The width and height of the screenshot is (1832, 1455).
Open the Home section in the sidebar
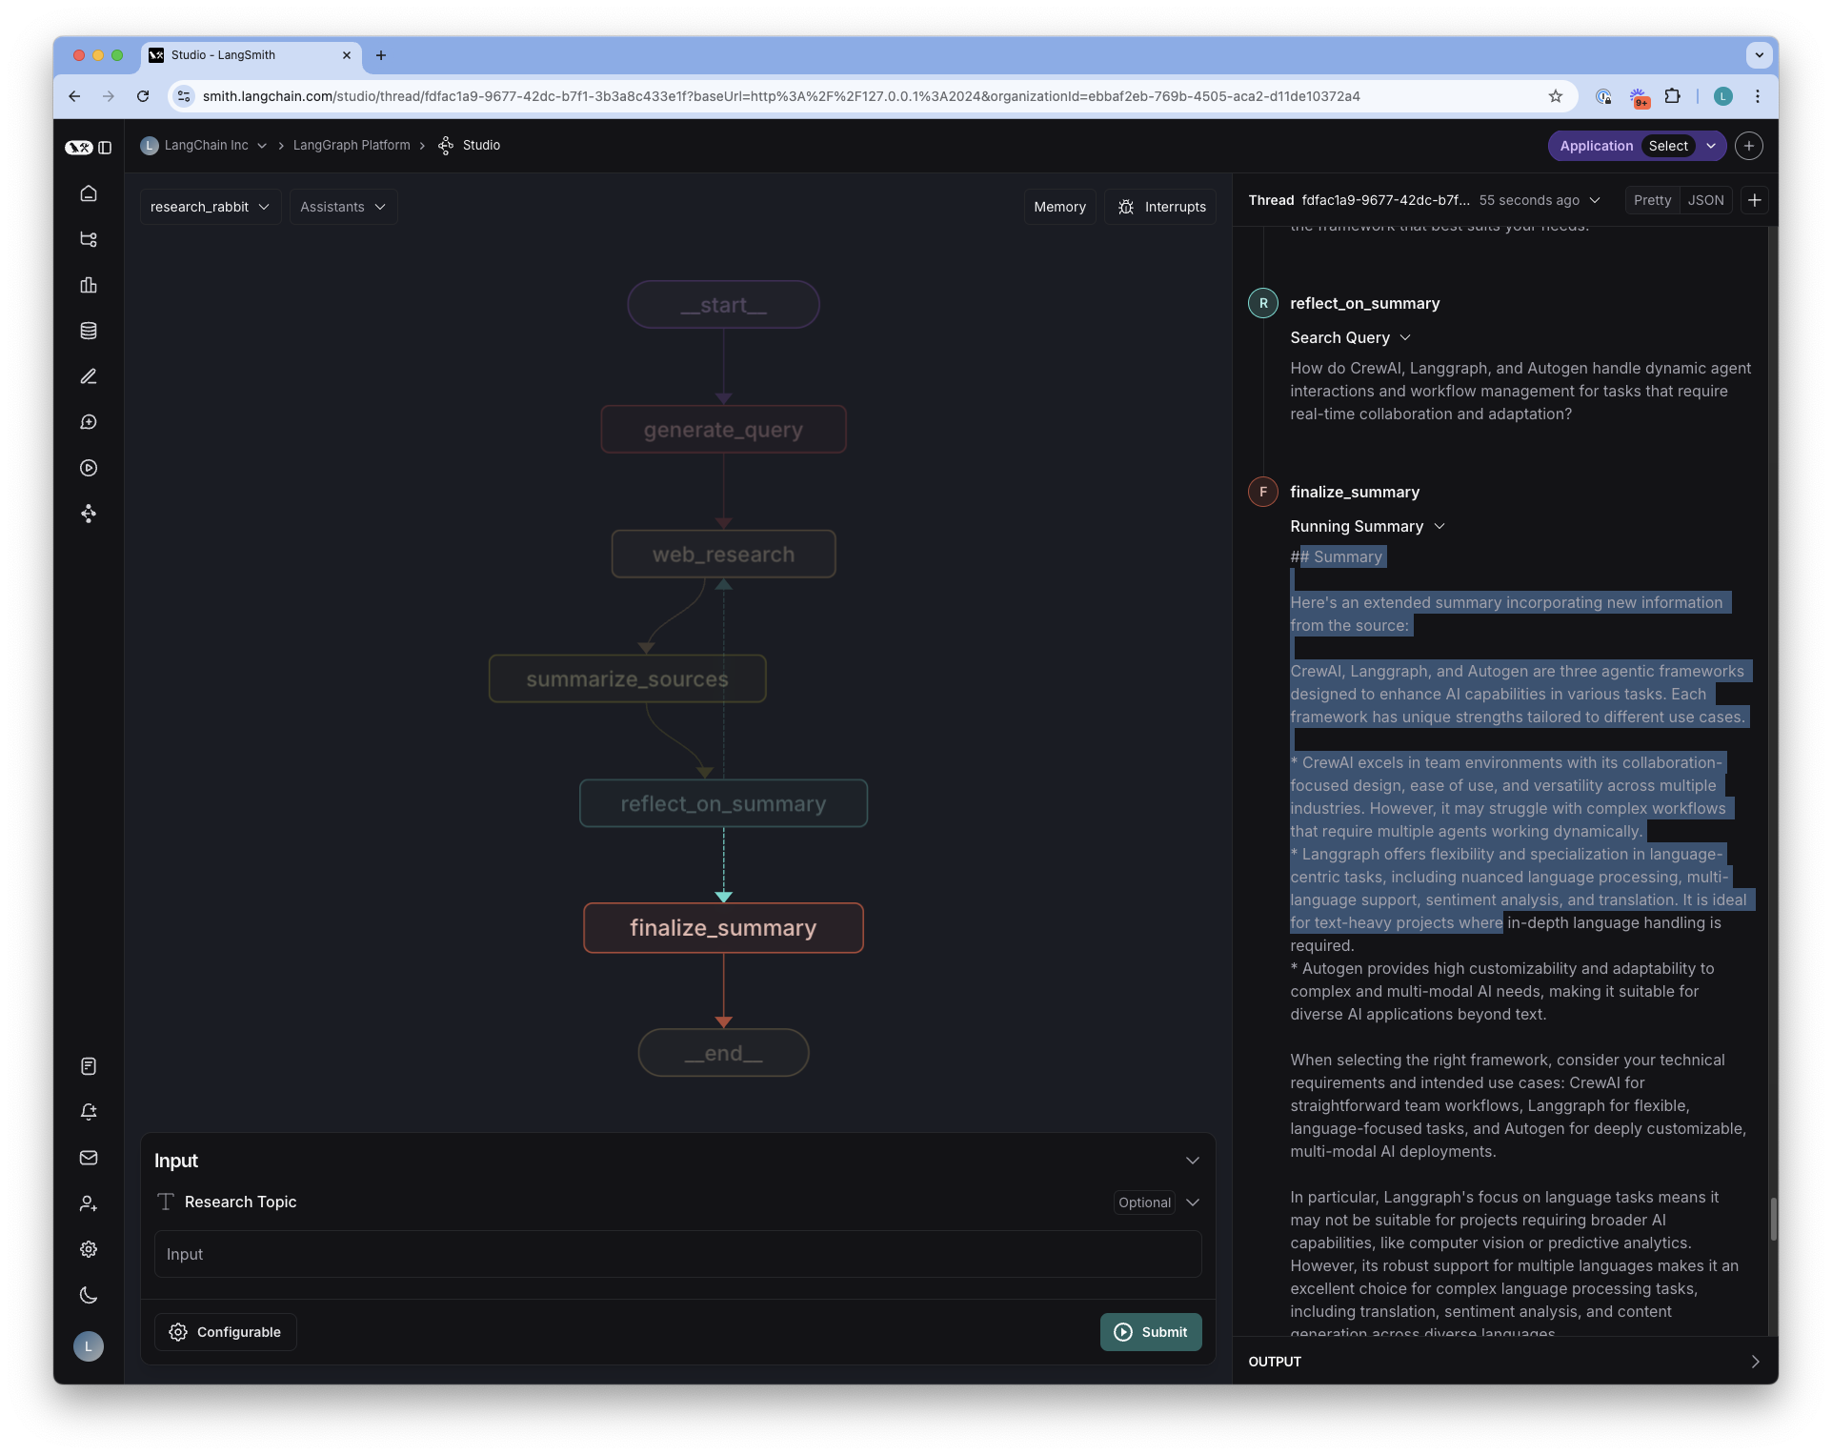pyautogui.click(x=89, y=193)
